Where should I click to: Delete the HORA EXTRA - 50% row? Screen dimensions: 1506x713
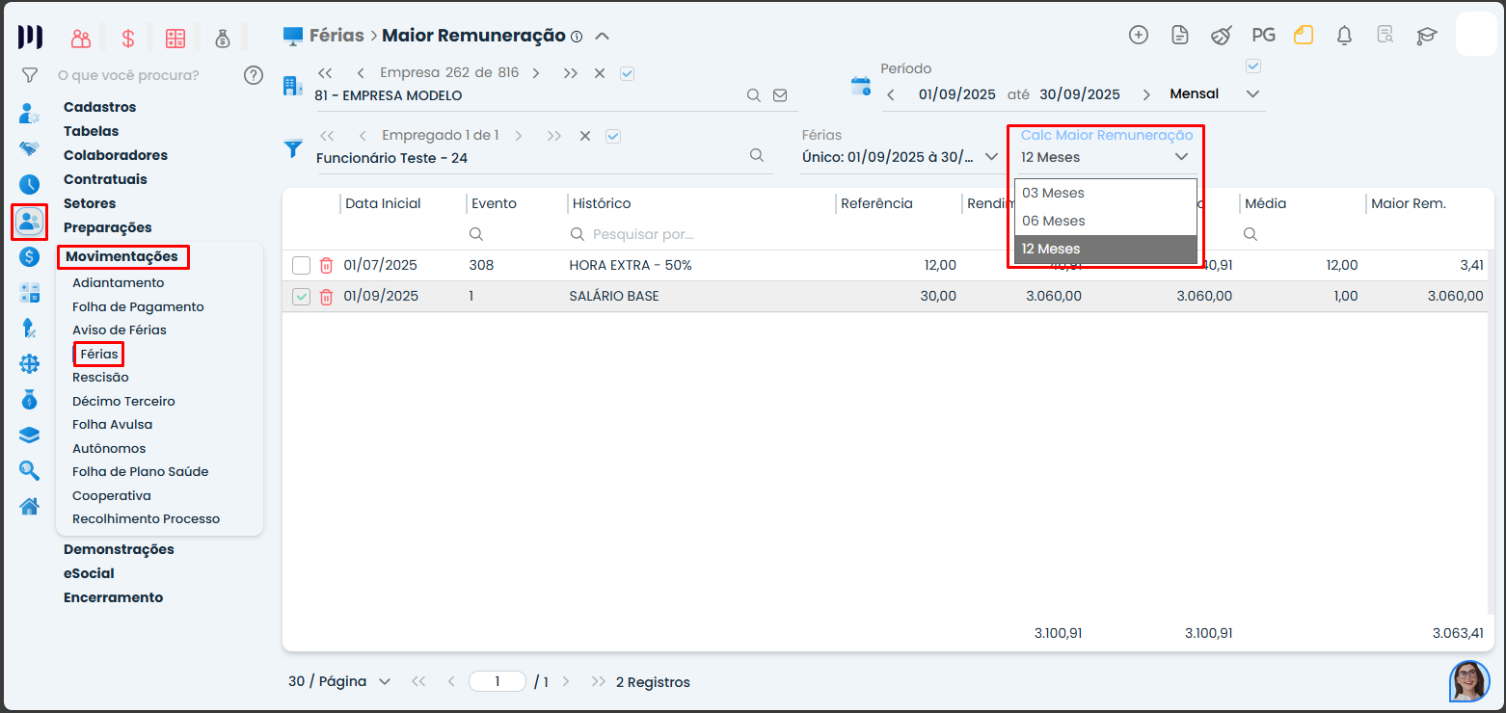[327, 265]
